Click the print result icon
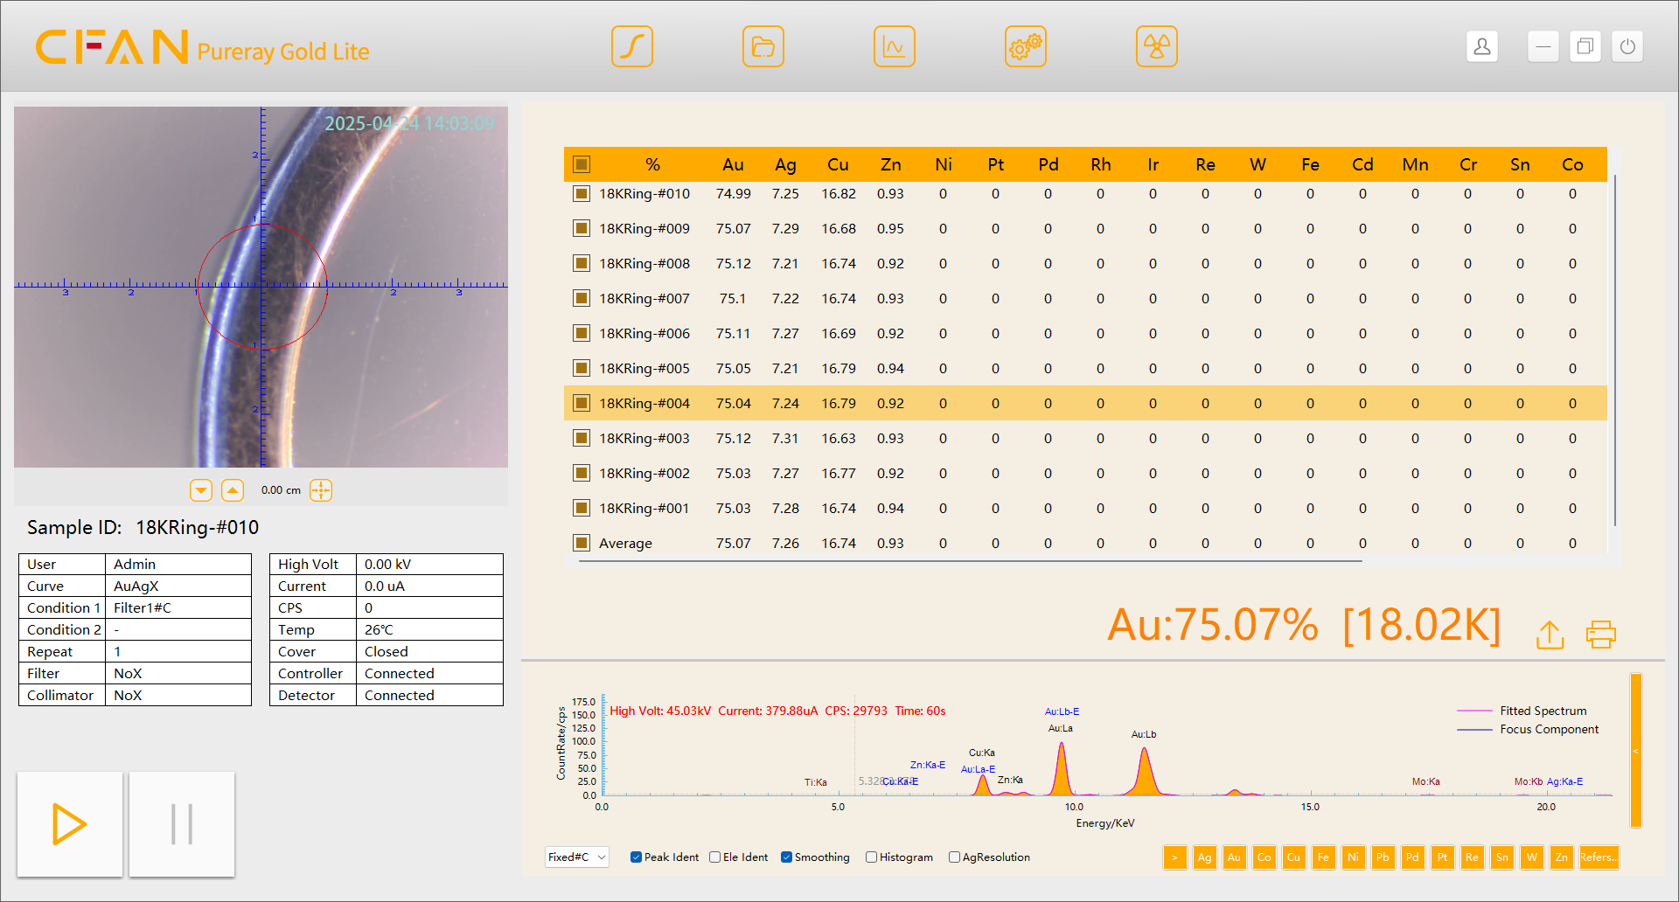The image size is (1679, 902). (x=1601, y=635)
